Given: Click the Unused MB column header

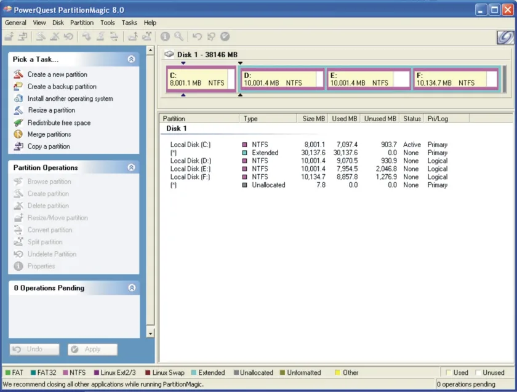Looking at the screenshot, I should pyautogui.click(x=380, y=118).
